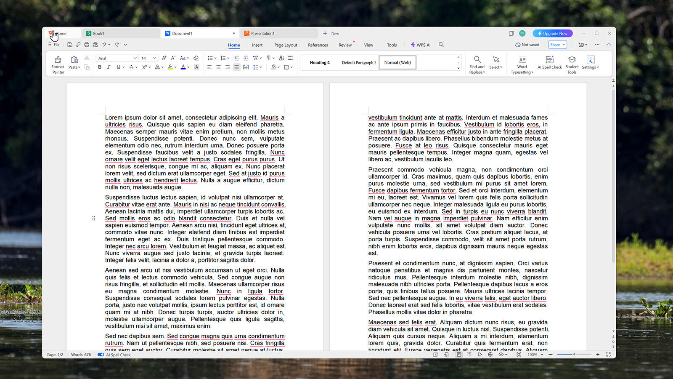Open the Arial font name dropdown

tap(117, 58)
